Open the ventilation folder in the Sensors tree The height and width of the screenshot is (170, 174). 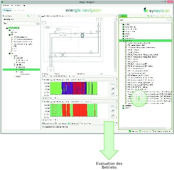click(x=128, y=106)
